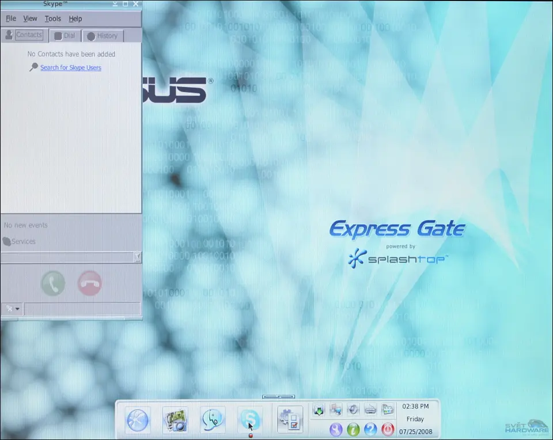Open the photo manager dock icon

pyautogui.click(x=175, y=419)
